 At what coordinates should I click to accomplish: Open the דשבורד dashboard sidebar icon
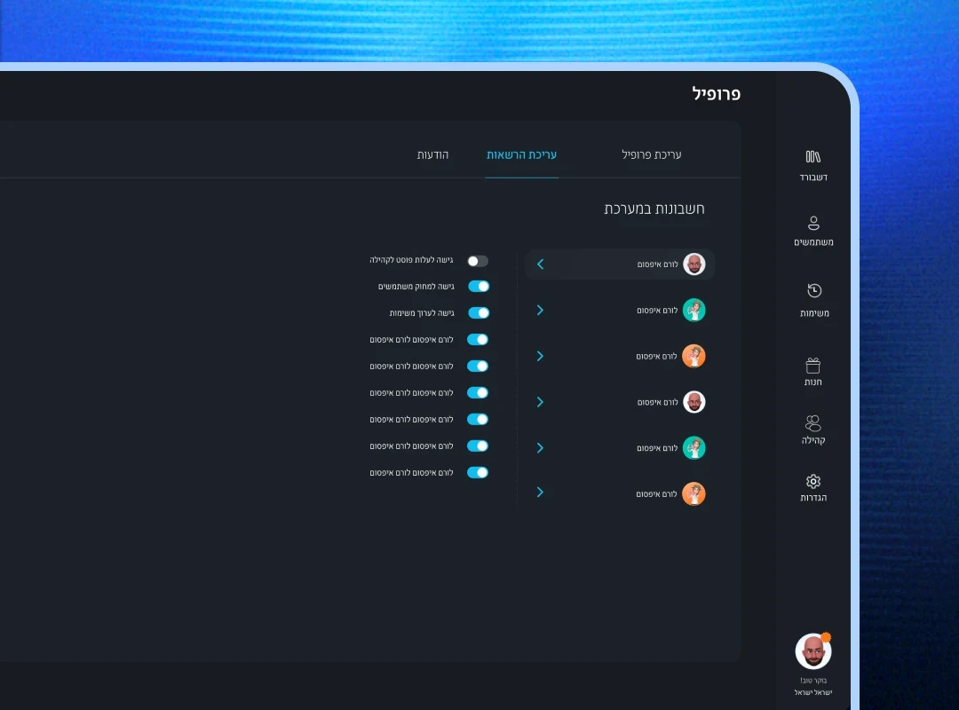812,156
